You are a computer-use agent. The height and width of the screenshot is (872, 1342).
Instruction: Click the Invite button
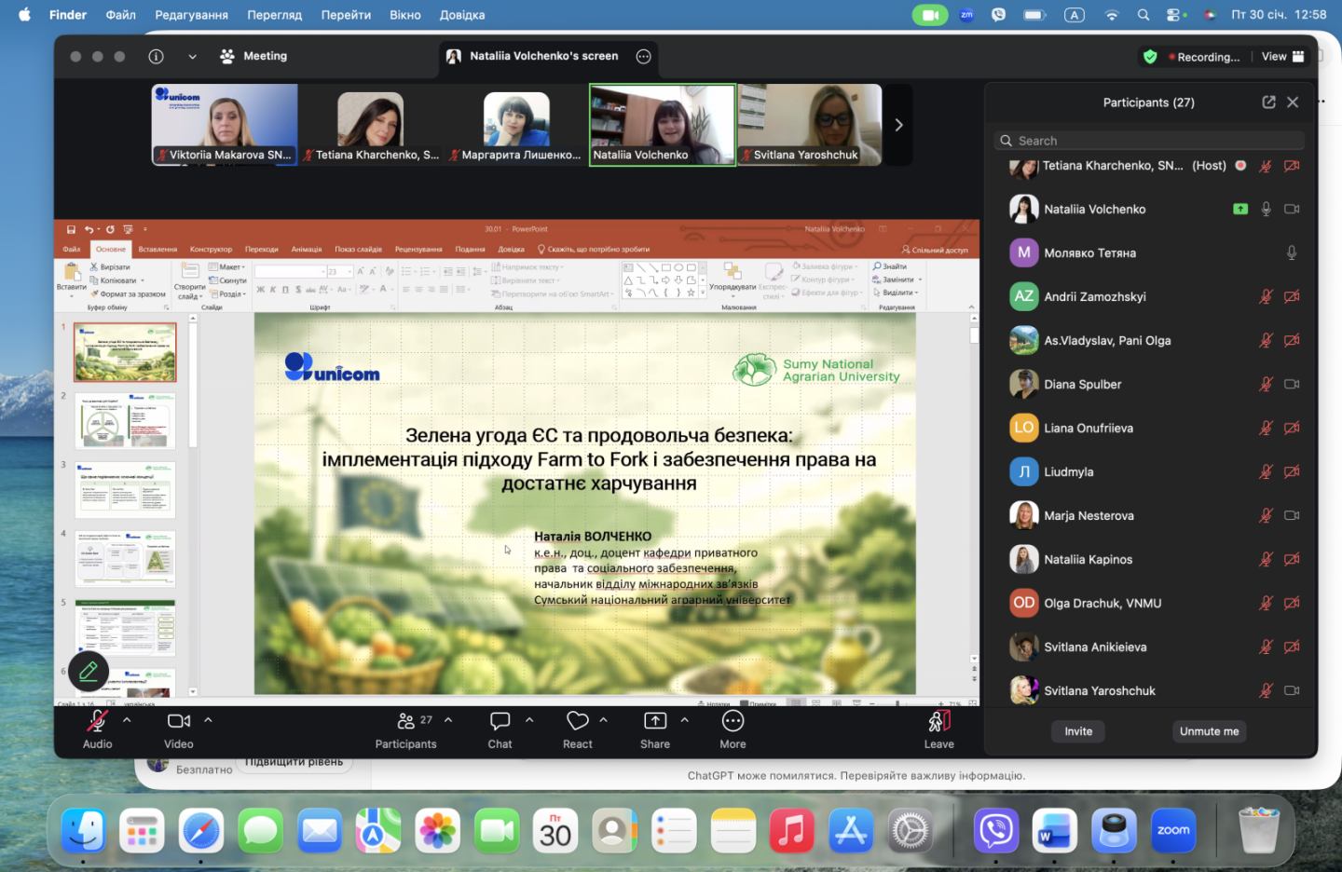click(1078, 731)
